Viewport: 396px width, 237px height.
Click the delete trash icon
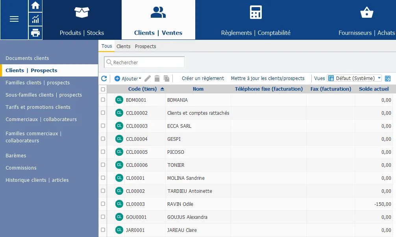(x=157, y=78)
